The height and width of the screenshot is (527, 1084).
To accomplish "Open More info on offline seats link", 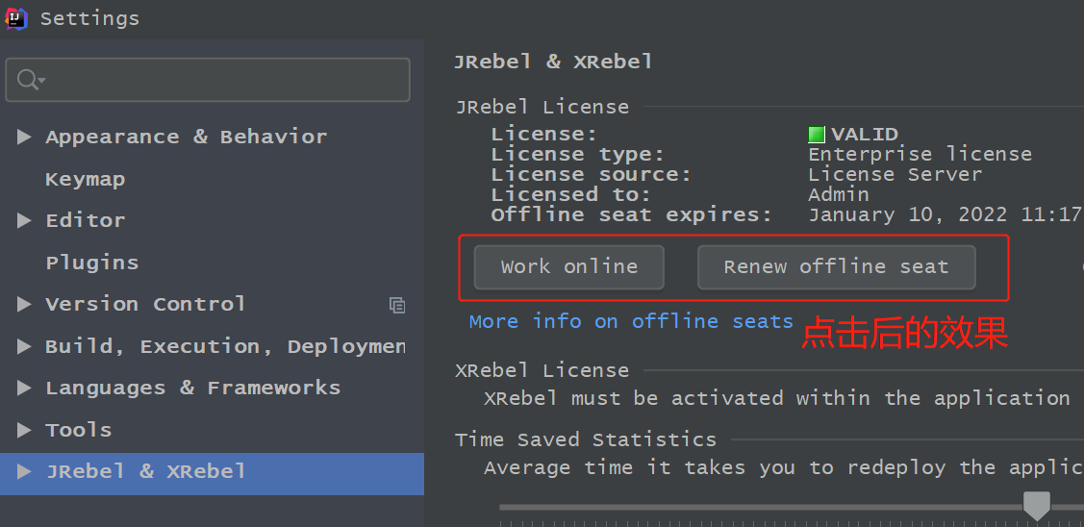I will click(x=631, y=321).
